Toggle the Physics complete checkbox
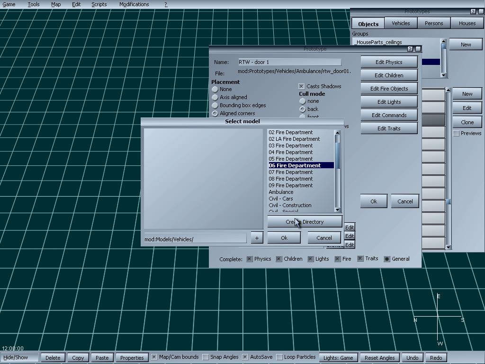The width and height of the screenshot is (485, 364). tap(249, 259)
